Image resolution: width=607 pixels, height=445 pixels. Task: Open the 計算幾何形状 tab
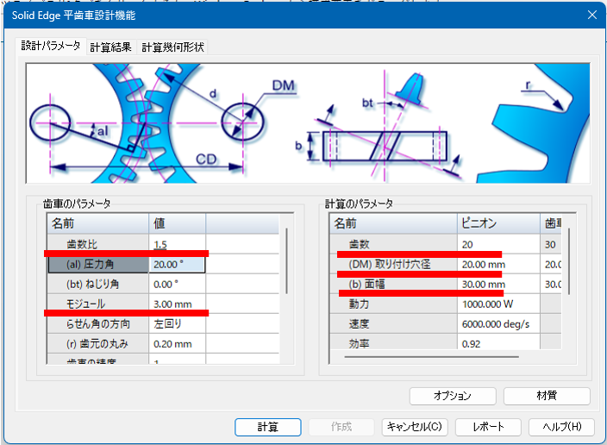point(172,47)
